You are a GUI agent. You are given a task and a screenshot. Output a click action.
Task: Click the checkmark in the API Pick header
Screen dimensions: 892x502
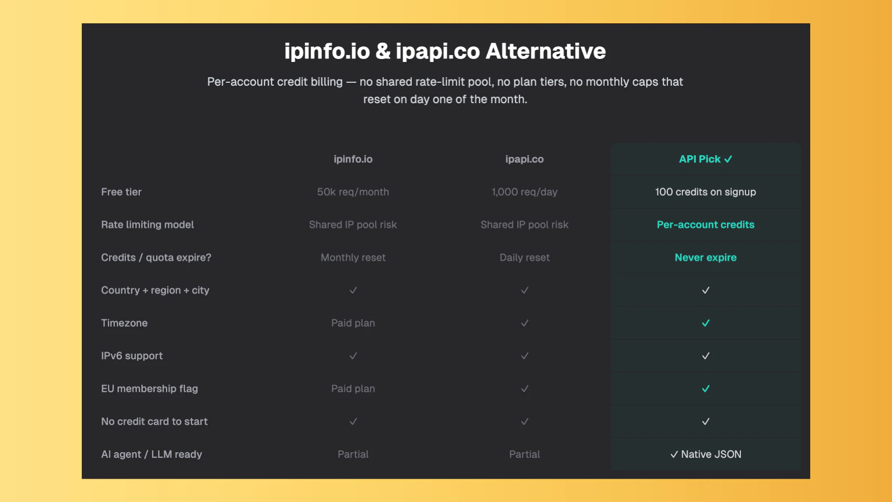[729, 159]
